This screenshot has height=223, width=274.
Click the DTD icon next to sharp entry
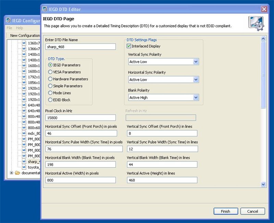coord(24,161)
